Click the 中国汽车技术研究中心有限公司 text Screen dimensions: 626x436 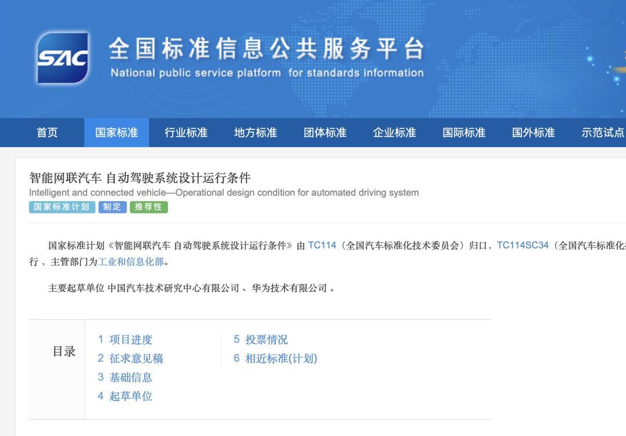[x=173, y=288]
